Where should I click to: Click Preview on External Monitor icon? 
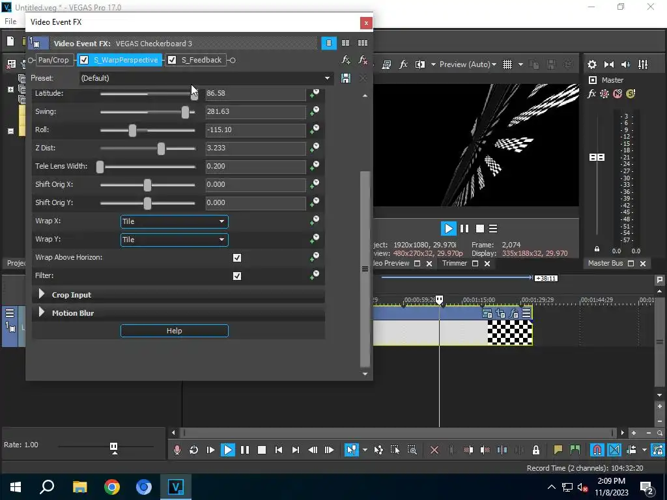coord(387,64)
